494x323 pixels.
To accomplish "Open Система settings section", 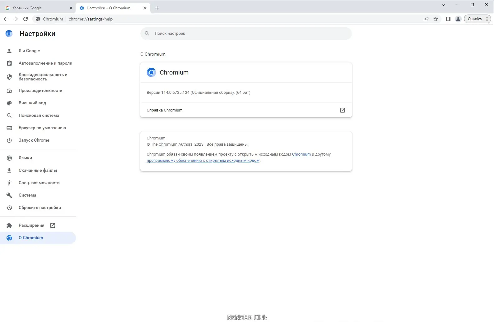I will (x=38, y=195).
